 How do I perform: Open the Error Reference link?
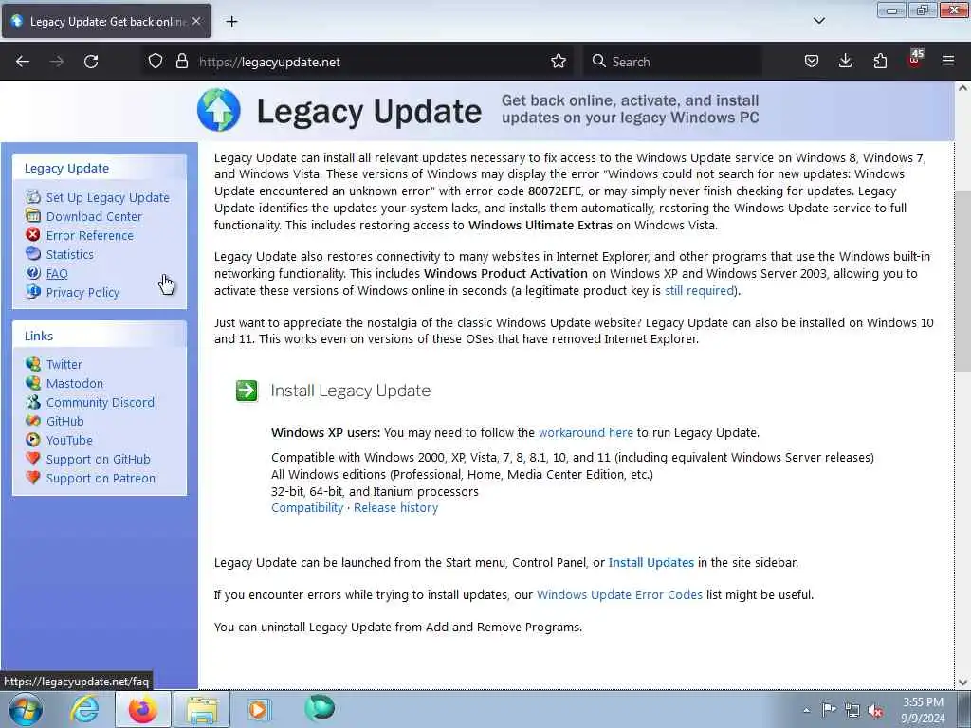[x=90, y=235]
